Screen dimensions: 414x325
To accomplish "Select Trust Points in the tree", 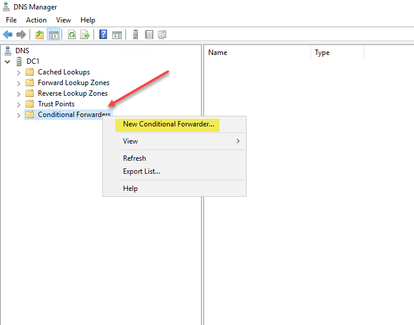I will click(56, 103).
